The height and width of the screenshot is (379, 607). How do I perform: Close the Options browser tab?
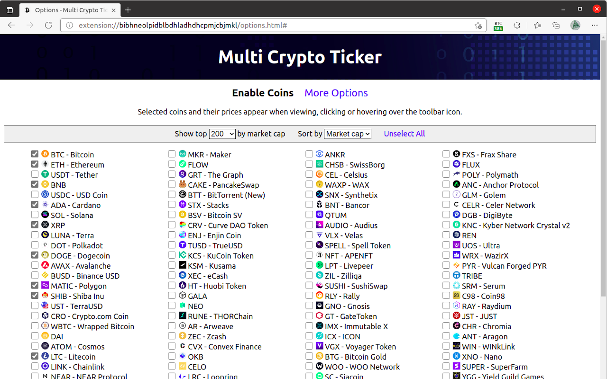[x=114, y=10]
